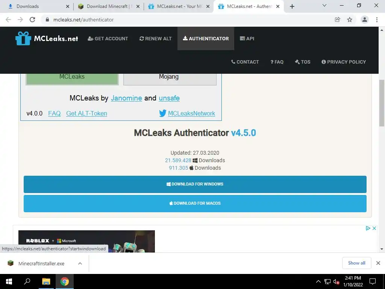Screen dimensions: 385x289
Task: Go back to previous page
Action: pyautogui.click(x=8, y=20)
